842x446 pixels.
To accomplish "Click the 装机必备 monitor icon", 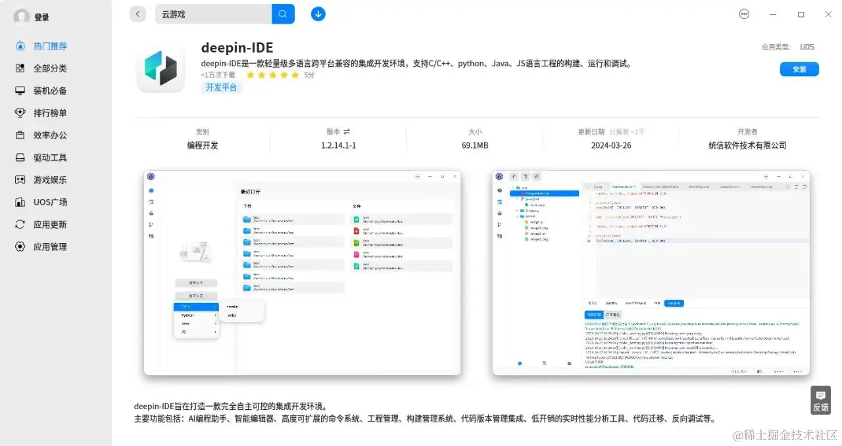I will tap(20, 91).
